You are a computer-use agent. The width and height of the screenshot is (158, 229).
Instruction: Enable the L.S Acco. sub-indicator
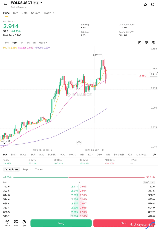click(x=141, y=155)
